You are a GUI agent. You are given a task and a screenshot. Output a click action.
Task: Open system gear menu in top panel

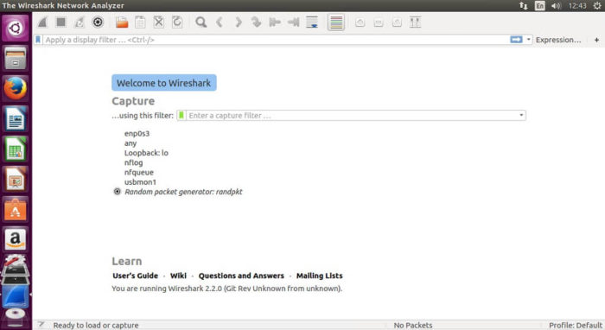597,6
